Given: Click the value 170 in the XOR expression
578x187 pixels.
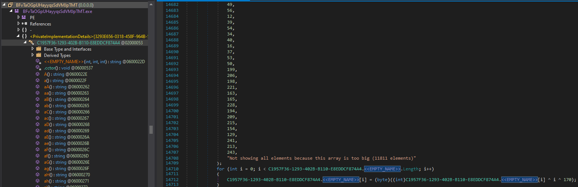Looking at the screenshot, I should [568, 180].
